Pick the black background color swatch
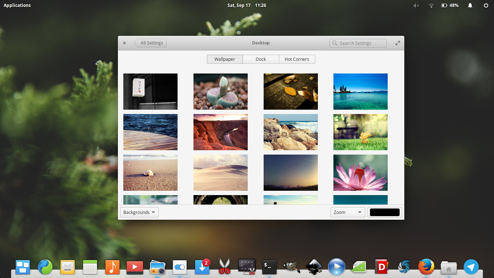The image size is (494, 278). [x=384, y=212]
